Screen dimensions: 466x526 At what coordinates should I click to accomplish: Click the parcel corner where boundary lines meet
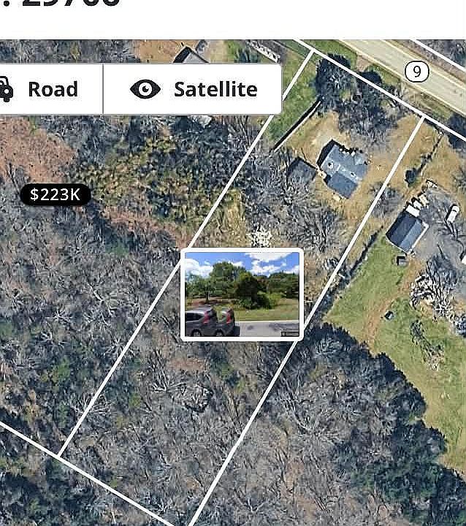(x=59, y=456)
